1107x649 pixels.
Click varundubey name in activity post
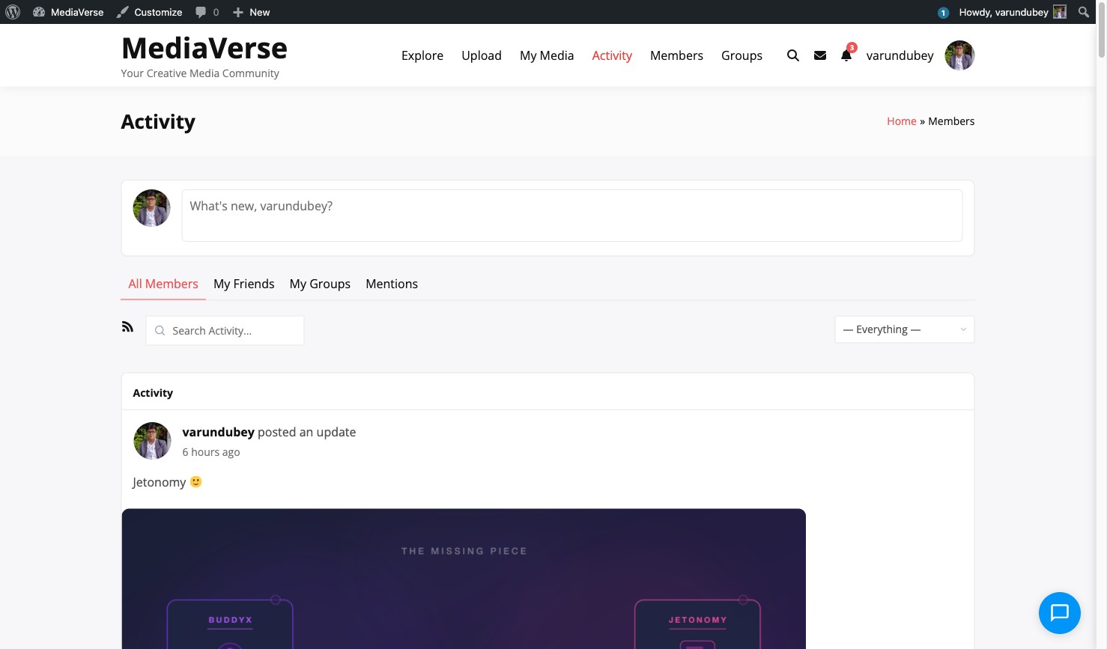click(x=218, y=432)
